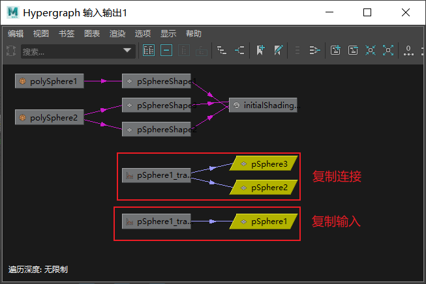Image resolution: width=426 pixels, height=284 pixels.
Task: Click the box-with-minus toolbar icon
Action: 353,50
